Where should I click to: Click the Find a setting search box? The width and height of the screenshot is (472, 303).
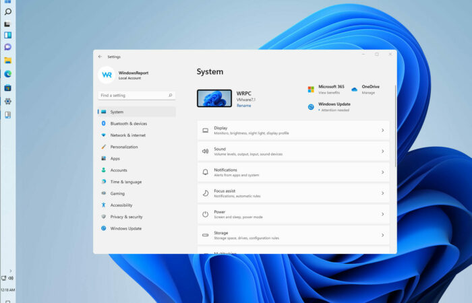click(x=137, y=96)
